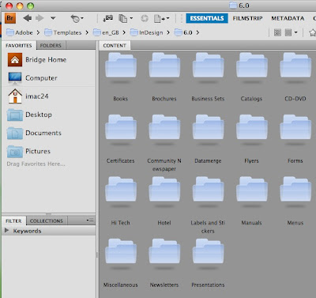Expand the Keywords filter disclosure triangle
Image resolution: width=316 pixels, height=298 pixels.
(x=7, y=231)
